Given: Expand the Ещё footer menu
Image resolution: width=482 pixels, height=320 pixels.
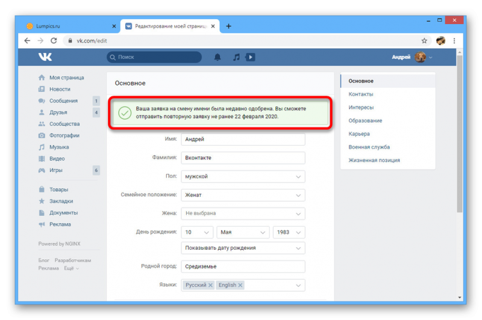Looking at the screenshot, I should coord(71,268).
